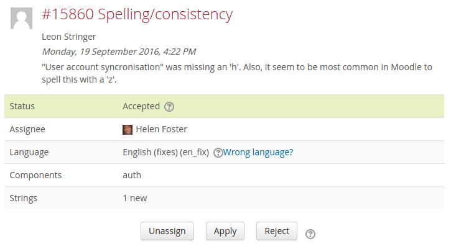Click the 'auth' component value
This screenshot has width=451, height=249.
point(132,175)
